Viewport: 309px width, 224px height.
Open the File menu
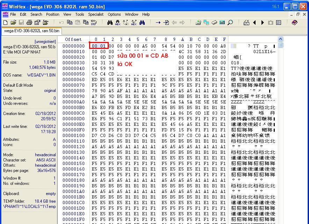pyautogui.click(x=13, y=14)
